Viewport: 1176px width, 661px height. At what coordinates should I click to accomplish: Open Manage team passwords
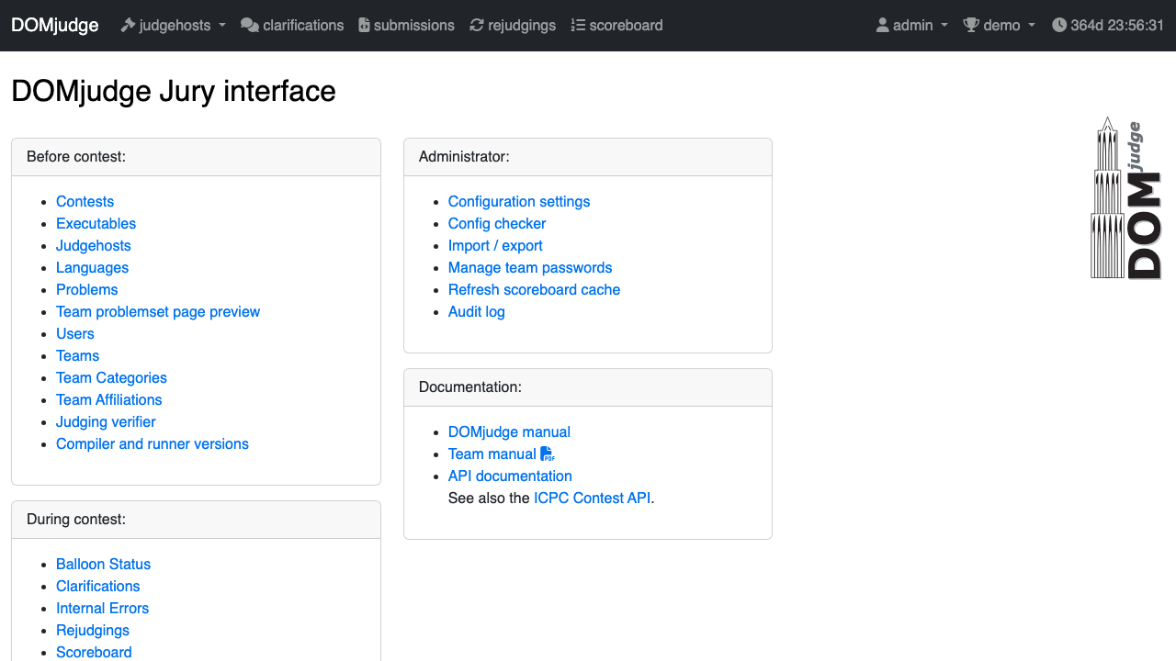(x=530, y=268)
